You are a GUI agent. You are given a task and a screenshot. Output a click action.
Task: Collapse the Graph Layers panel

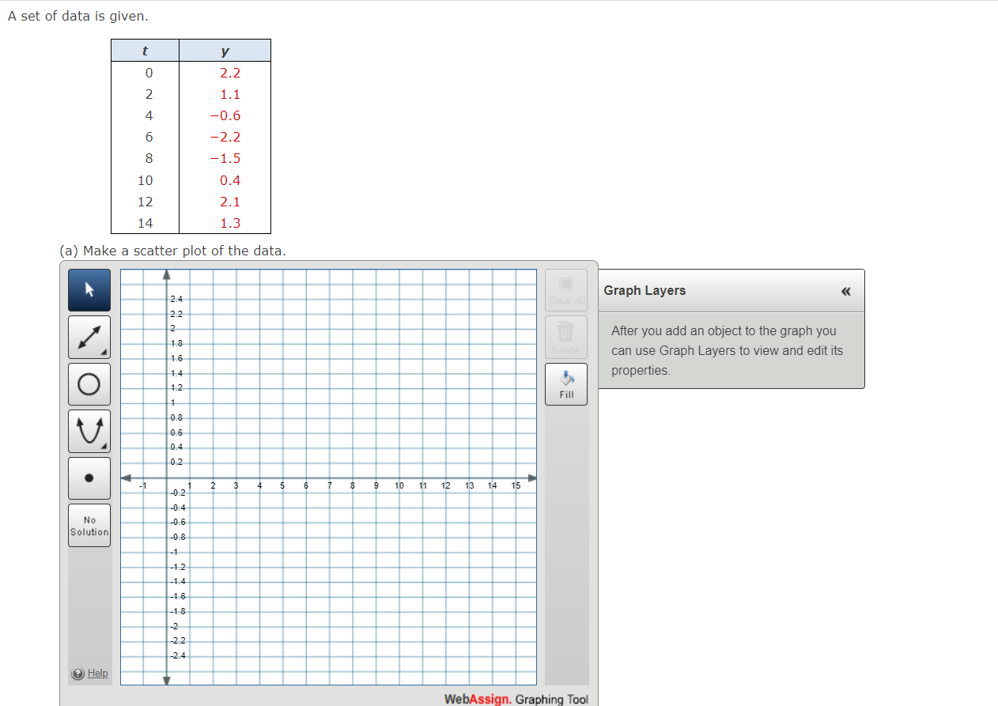[845, 291]
